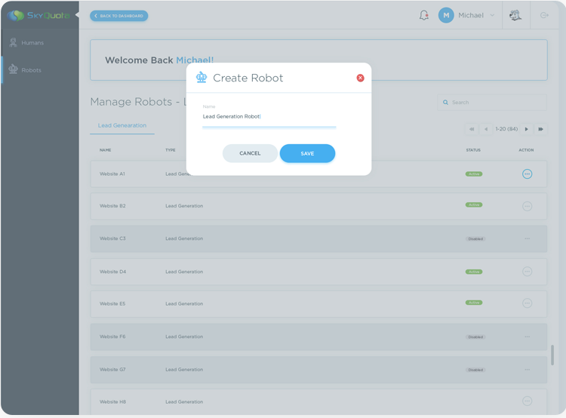The height and width of the screenshot is (418, 566).
Task: Open action menu for Website E5
Action: click(x=527, y=303)
